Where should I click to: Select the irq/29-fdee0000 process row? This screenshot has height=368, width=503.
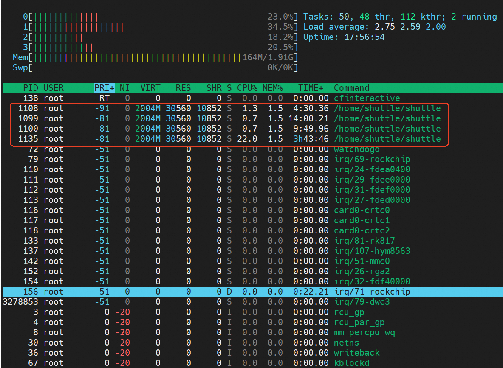(x=252, y=180)
